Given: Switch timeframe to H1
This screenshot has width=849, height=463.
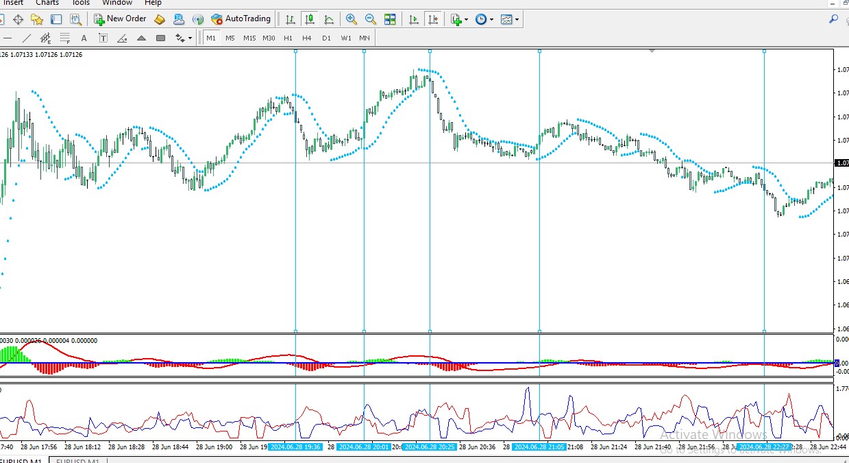Looking at the screenshot, I should tap(288, 38).
